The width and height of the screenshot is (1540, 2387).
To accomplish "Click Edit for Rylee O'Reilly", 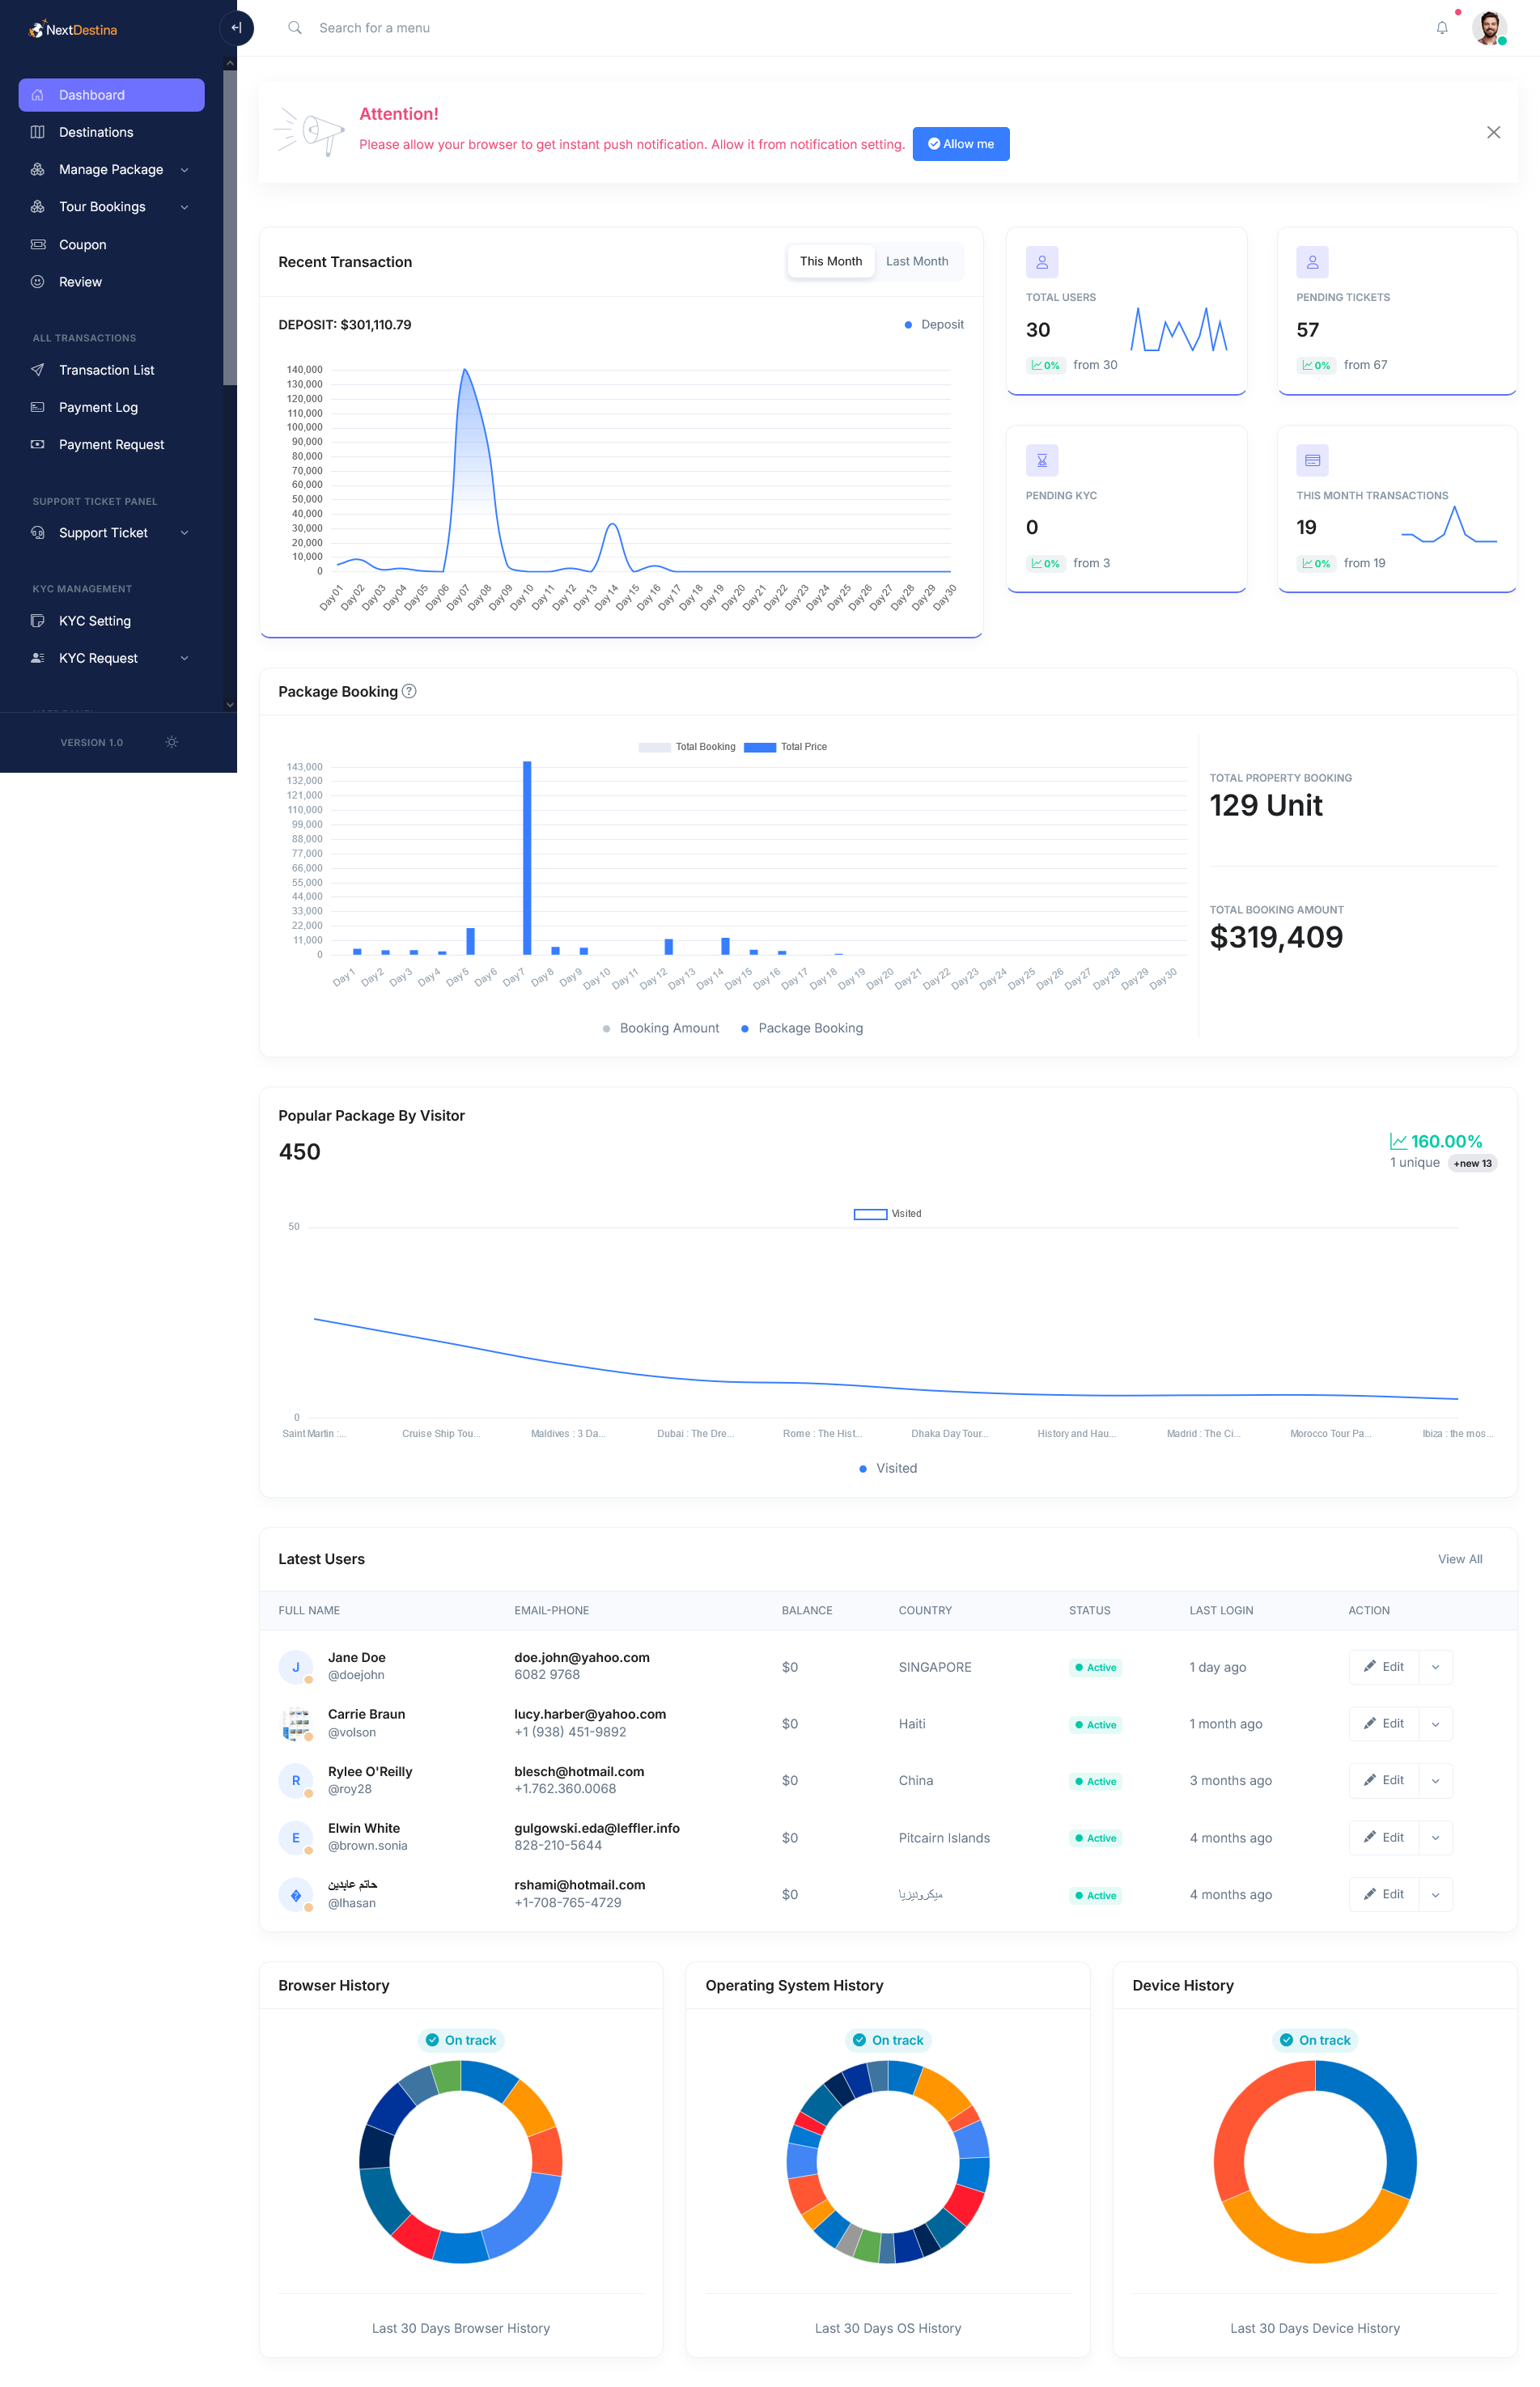I will point(1383,1780).
